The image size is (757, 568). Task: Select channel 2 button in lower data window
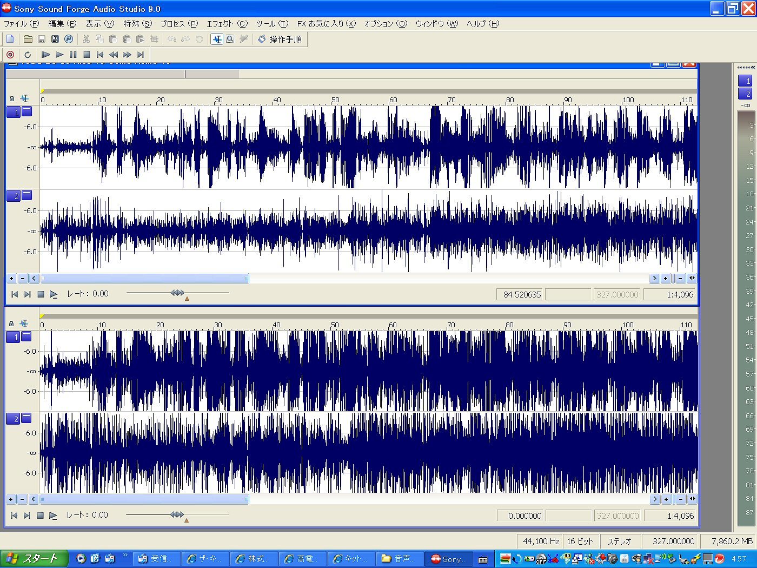13,419
